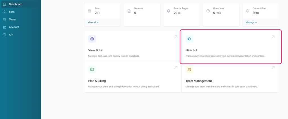Click the green Plan & Billing card icon
Screen dimensions: 288x119
tap(92, 69)
